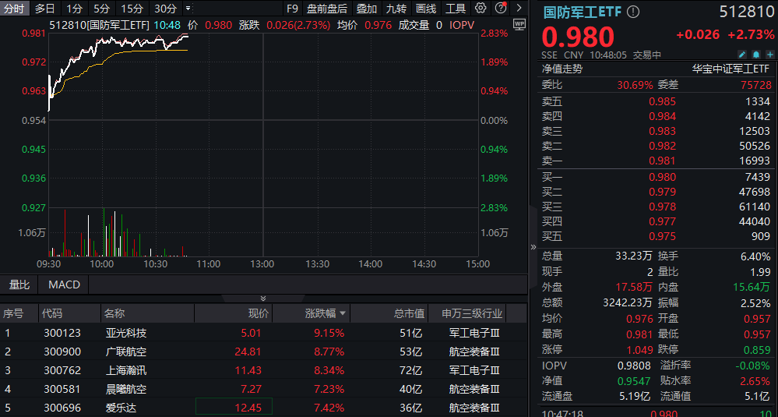Toggle the 九转 indicator
Screen dimensions: 778x417
pyautogui.click(x=396, y=9)
